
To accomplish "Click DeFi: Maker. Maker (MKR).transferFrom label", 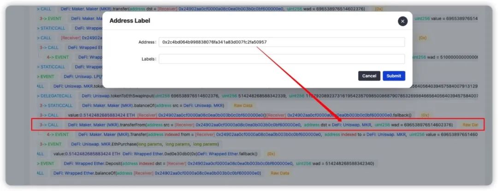I will [107, 125].
